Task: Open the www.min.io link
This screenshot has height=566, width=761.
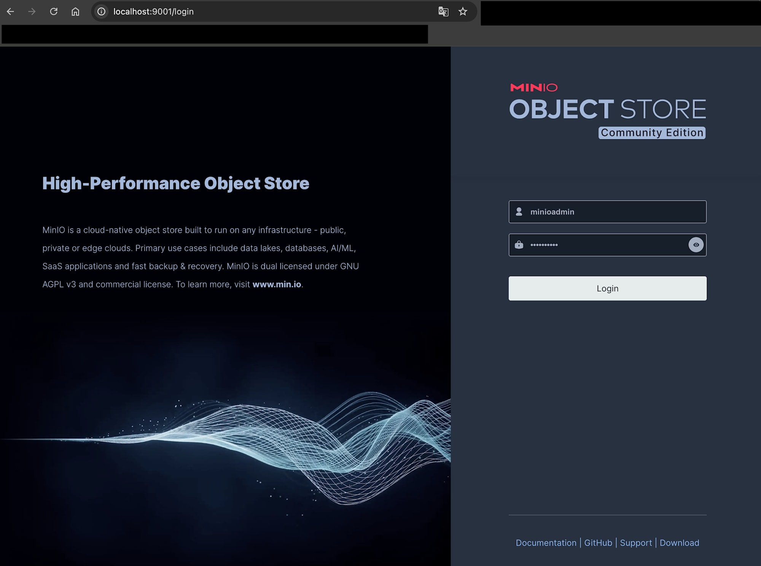Action: pyautogui.click(x=277, y=285)
